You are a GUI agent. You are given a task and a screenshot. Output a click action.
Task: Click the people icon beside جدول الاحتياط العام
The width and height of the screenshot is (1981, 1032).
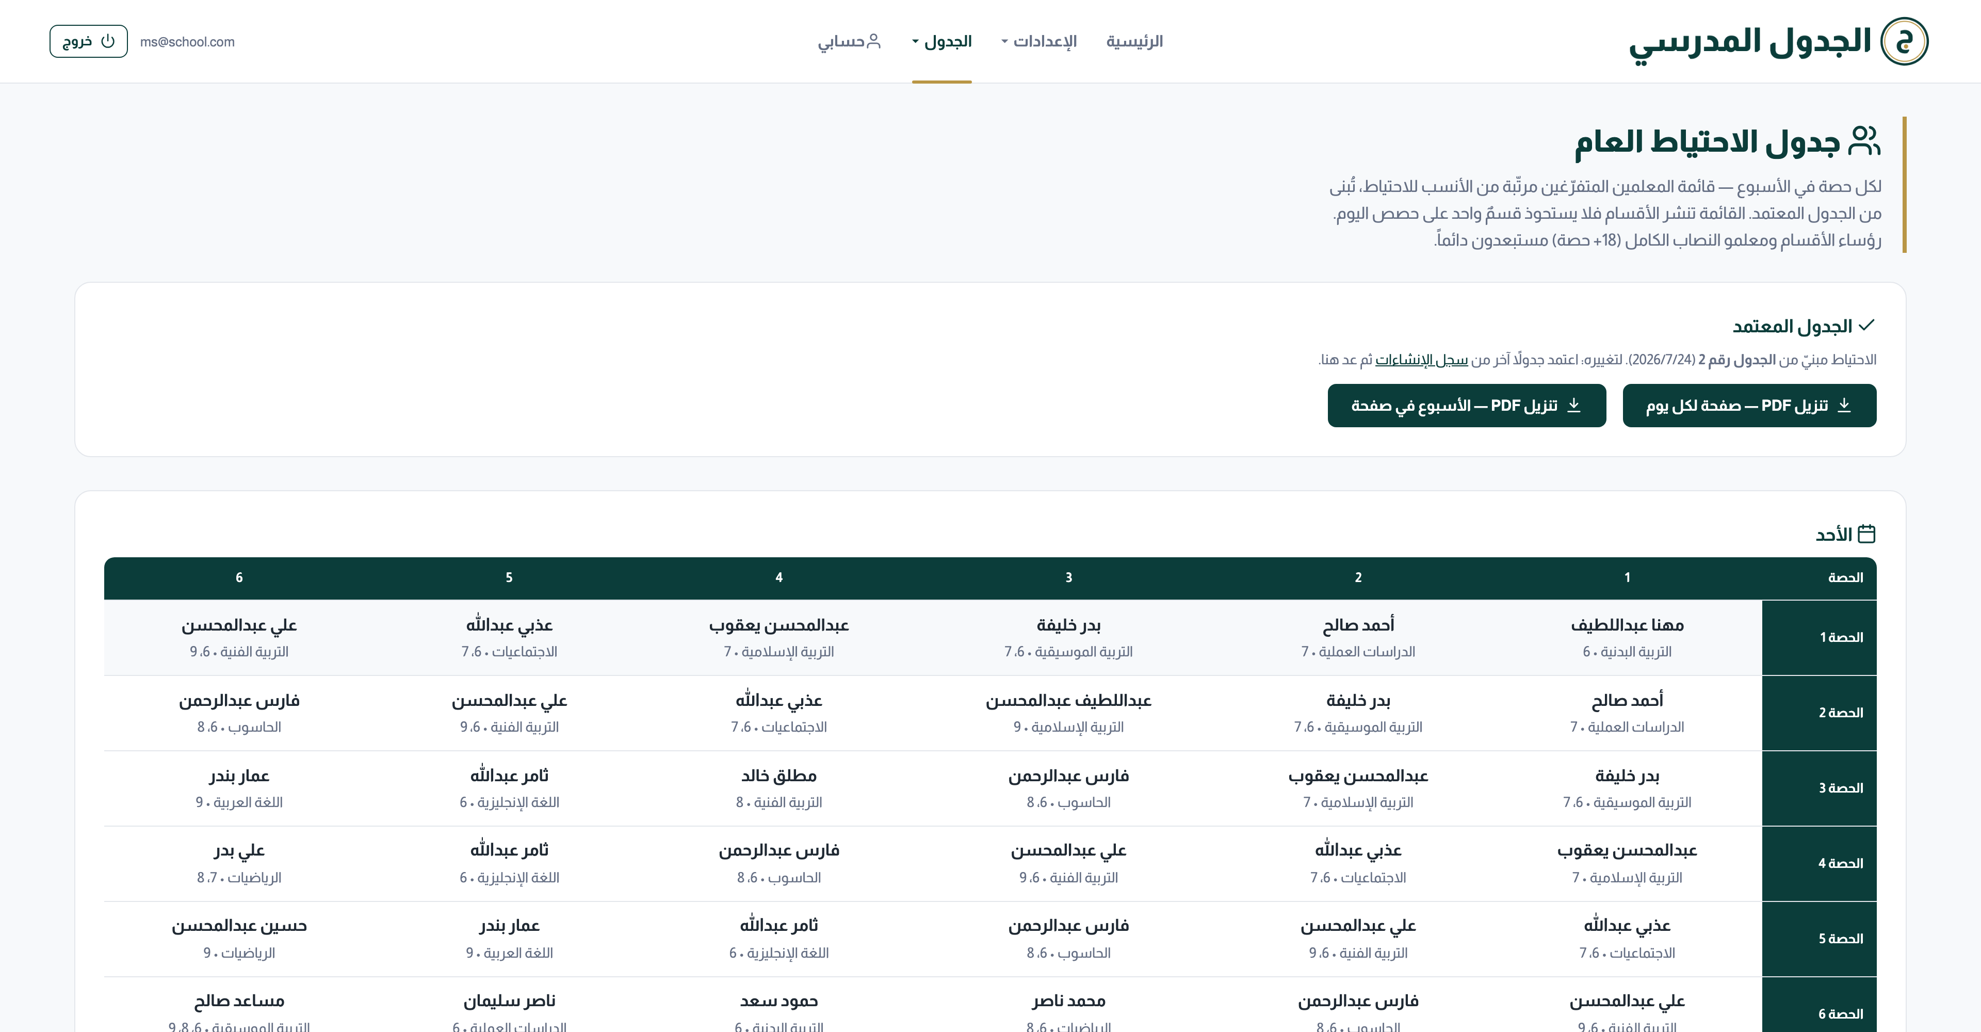(1864, 141)
